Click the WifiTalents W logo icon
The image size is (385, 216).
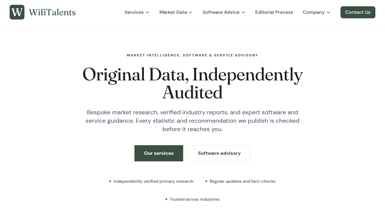[17, 12]
